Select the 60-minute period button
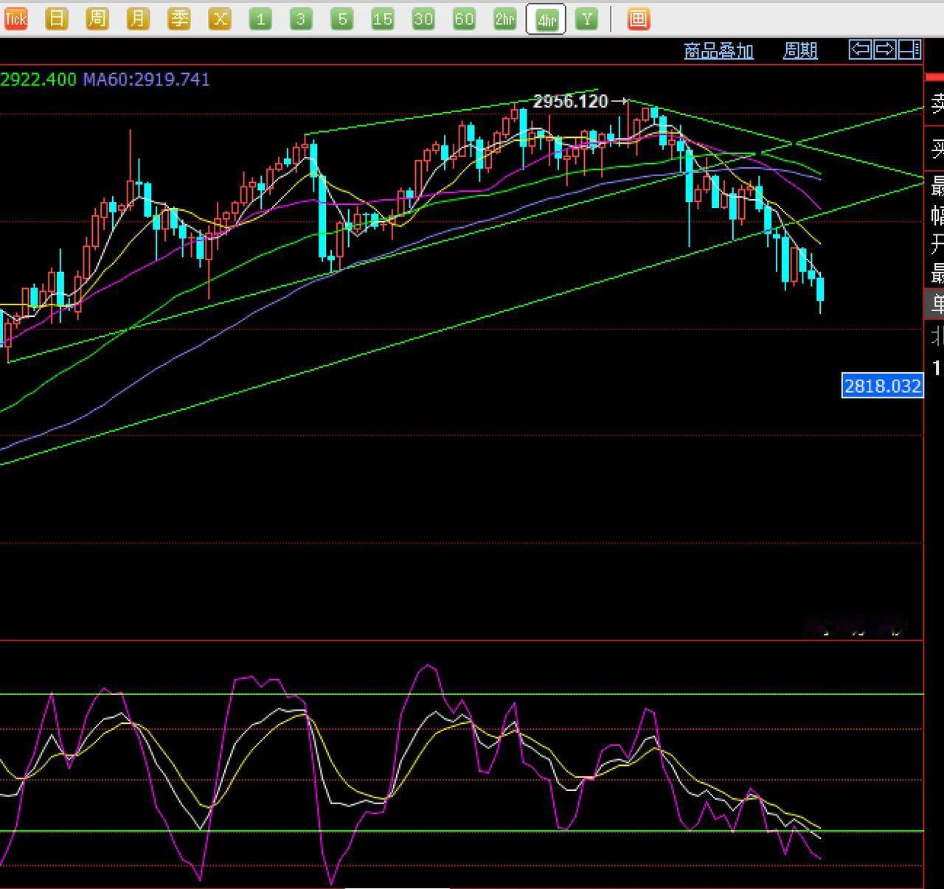The image size is (944, 889). tap(464, 19)
